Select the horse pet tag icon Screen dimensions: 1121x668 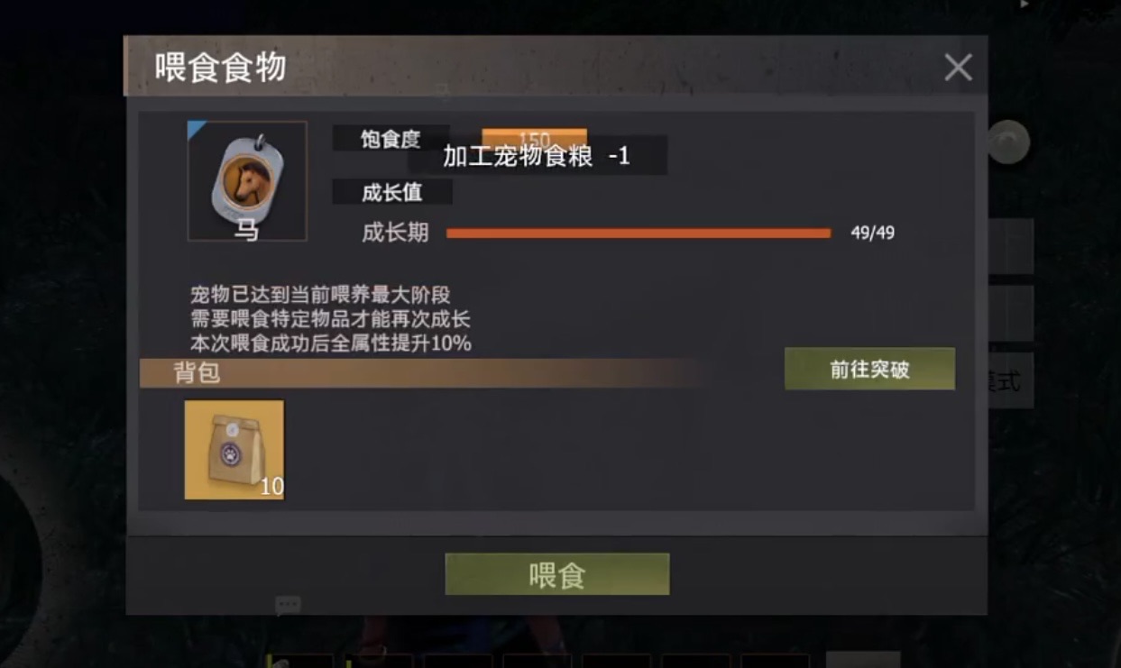pyautogui.click(x=247, y=180)
